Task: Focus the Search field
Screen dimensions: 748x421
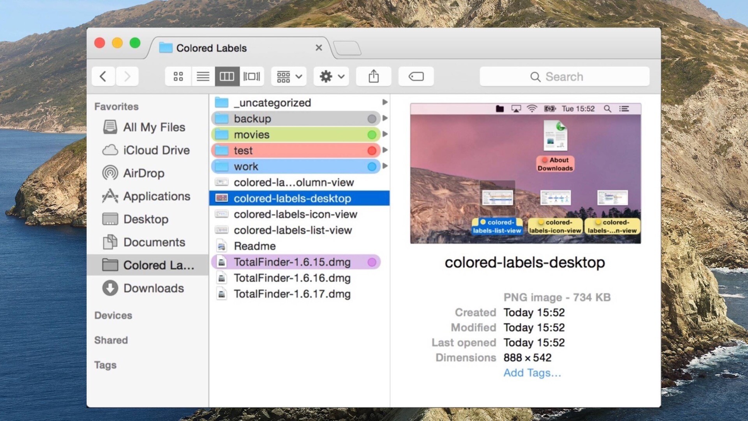Action: (565, 76)
